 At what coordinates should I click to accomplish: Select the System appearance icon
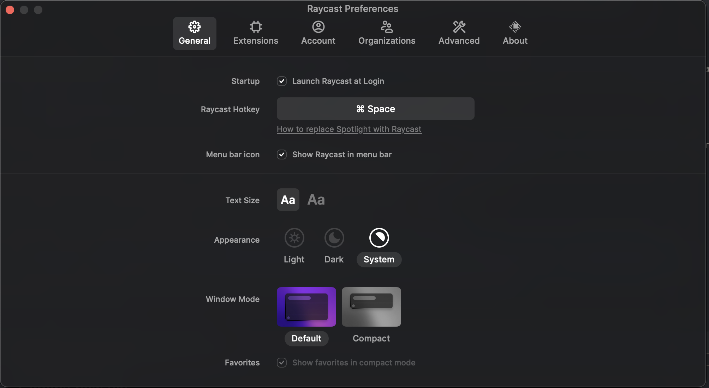tap(379, 238)
